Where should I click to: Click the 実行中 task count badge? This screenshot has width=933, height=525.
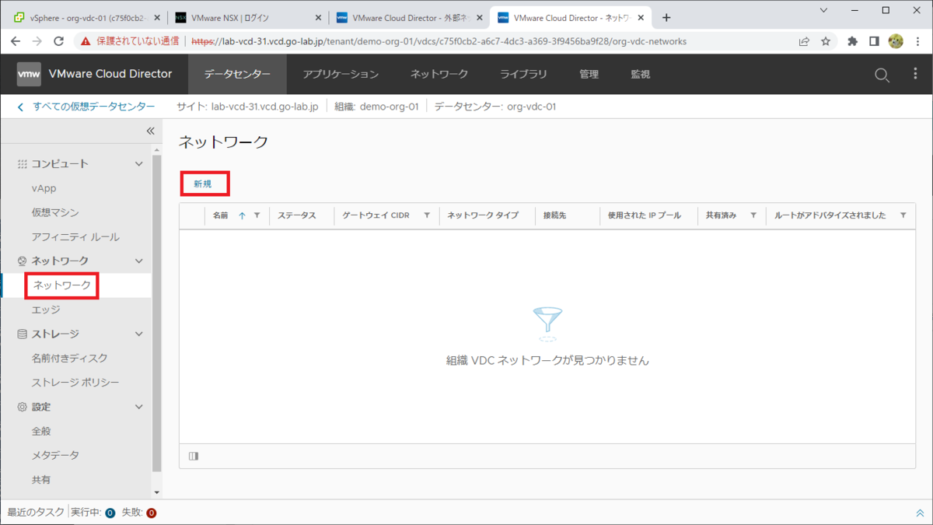pyautogui.click(x=110, y=513)
